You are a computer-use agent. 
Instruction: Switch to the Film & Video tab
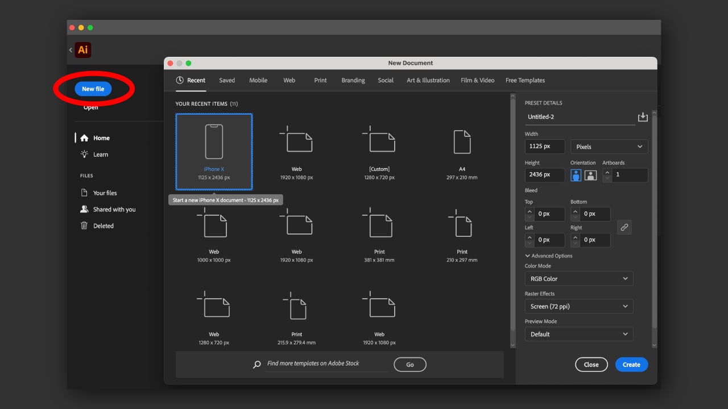(478, 80)
